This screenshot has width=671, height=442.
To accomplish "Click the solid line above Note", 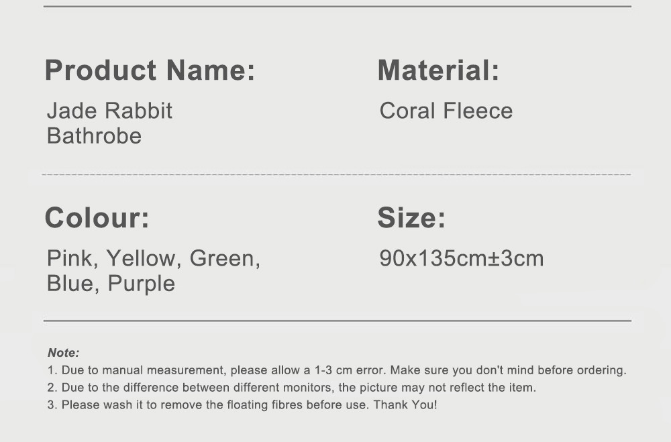I will 338,321.
